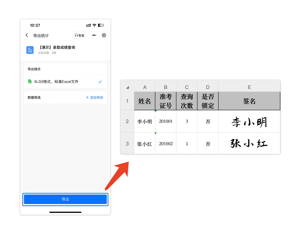Tap the home indicator bar at bottom
Viewport: 292px width, 234px height.
pyautogui.click(x=65, y=212)
